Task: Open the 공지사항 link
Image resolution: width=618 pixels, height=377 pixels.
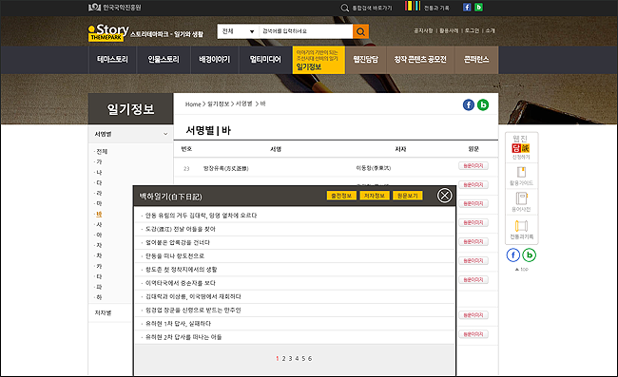Action: (x=423, y=30)
